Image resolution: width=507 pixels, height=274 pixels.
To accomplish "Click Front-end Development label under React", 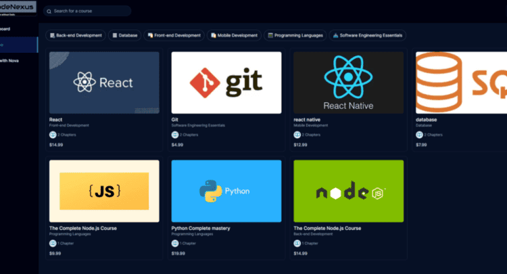I will [x=69, y=126].
